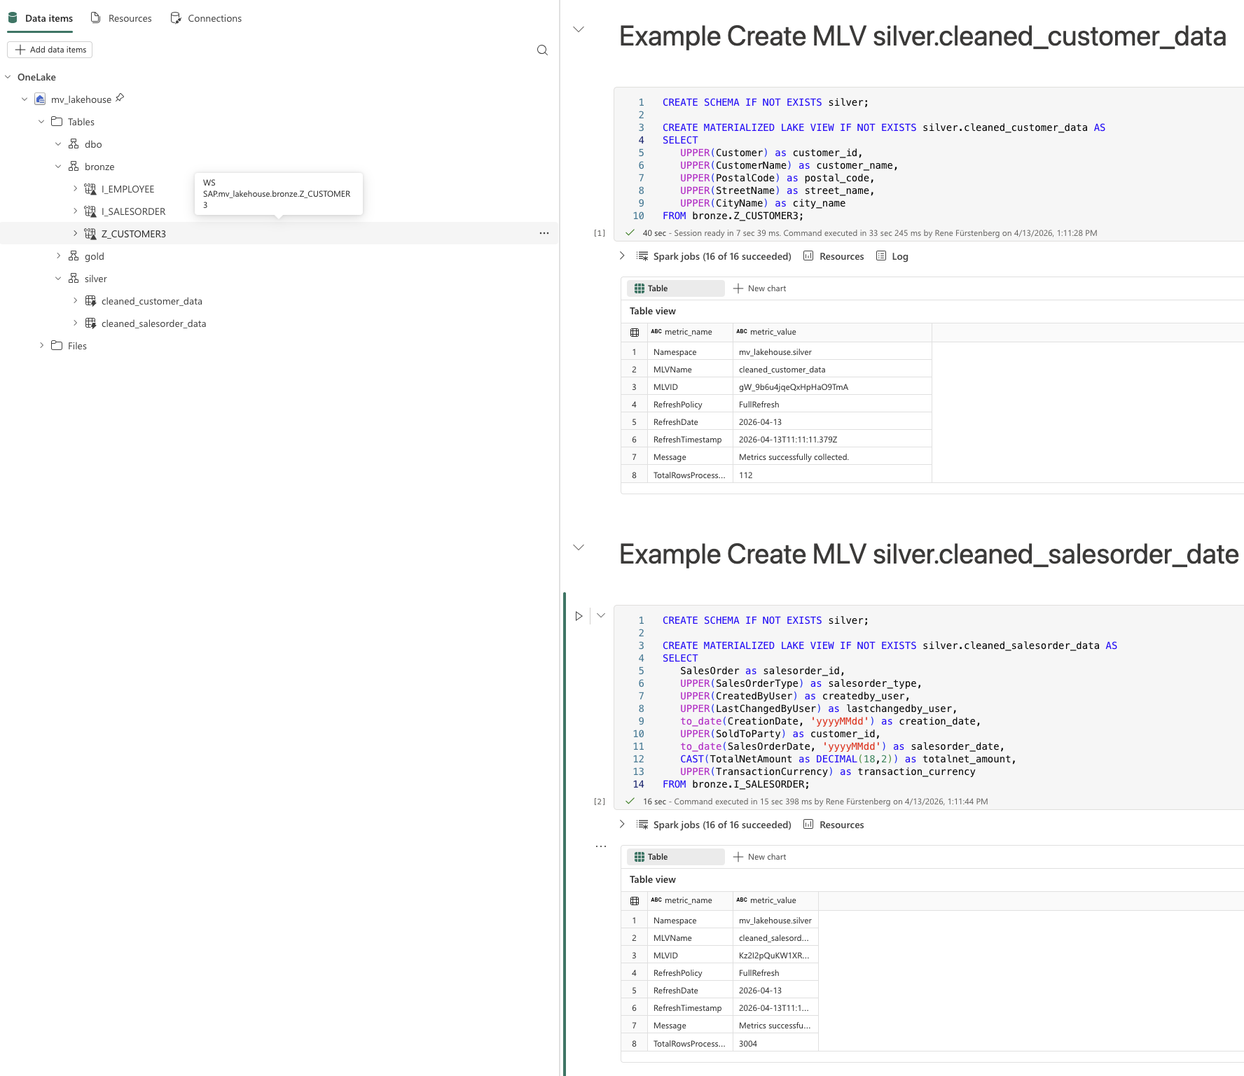Select the cleaned_salesorder_data table in the tree
The width and height of the screenshot is (1244, 1076).
tap(153, 323)
